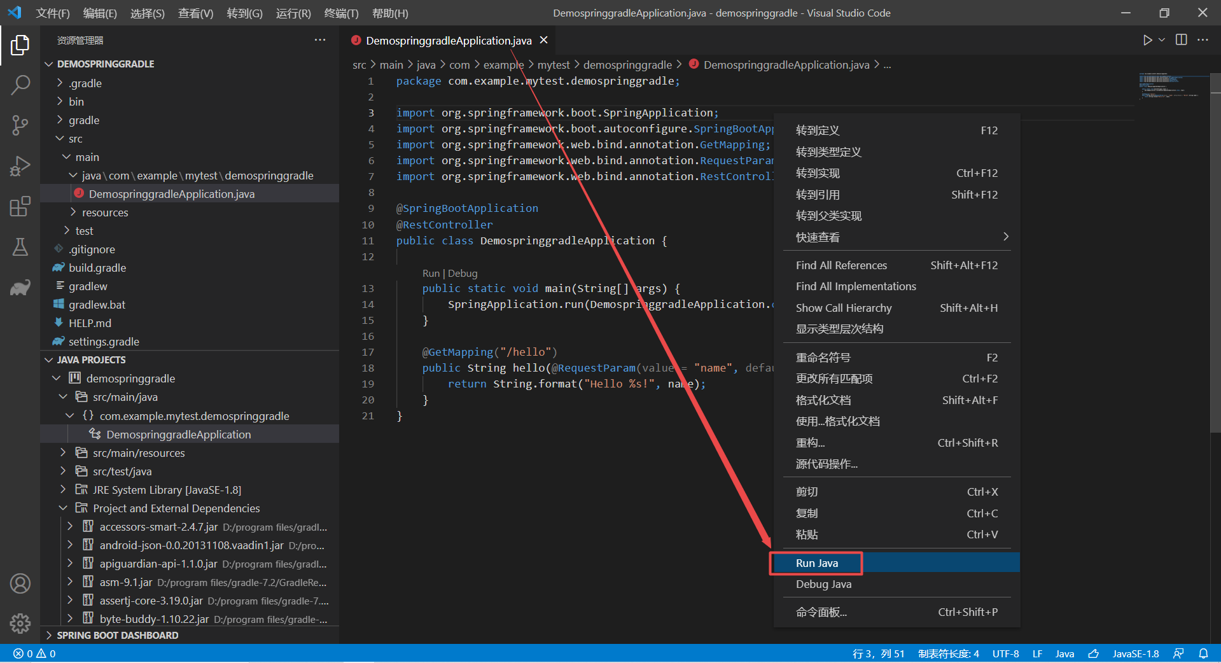Open the Run and Debug view icon

(x=20, y=165)
